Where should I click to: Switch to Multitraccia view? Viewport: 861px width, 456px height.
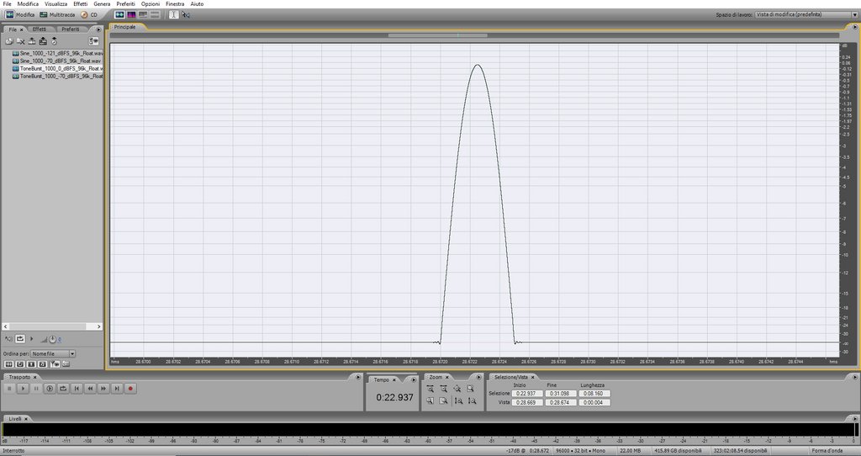coord(57,15)
